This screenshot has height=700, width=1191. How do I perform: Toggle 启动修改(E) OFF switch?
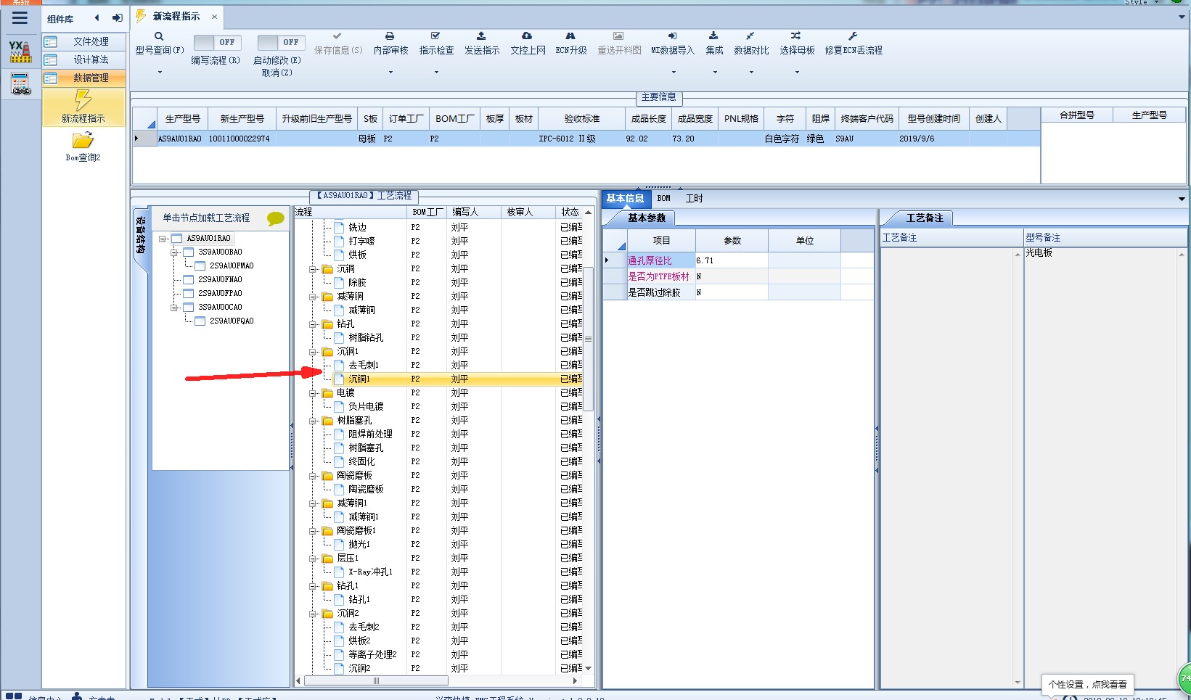[282, 43]
